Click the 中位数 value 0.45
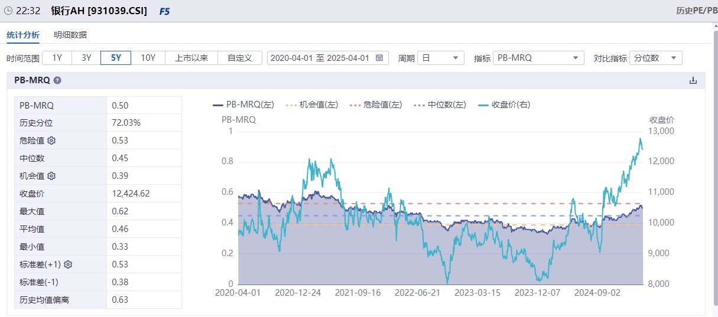 [120, 158]
